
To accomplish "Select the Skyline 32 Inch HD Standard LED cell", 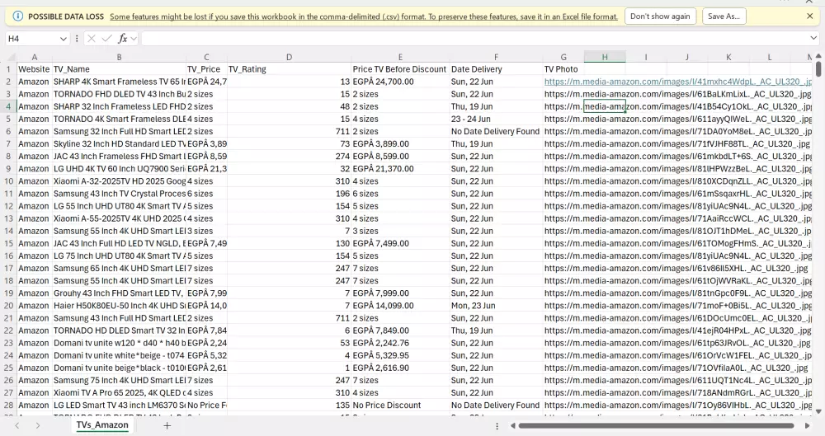I will pos(119,143).
